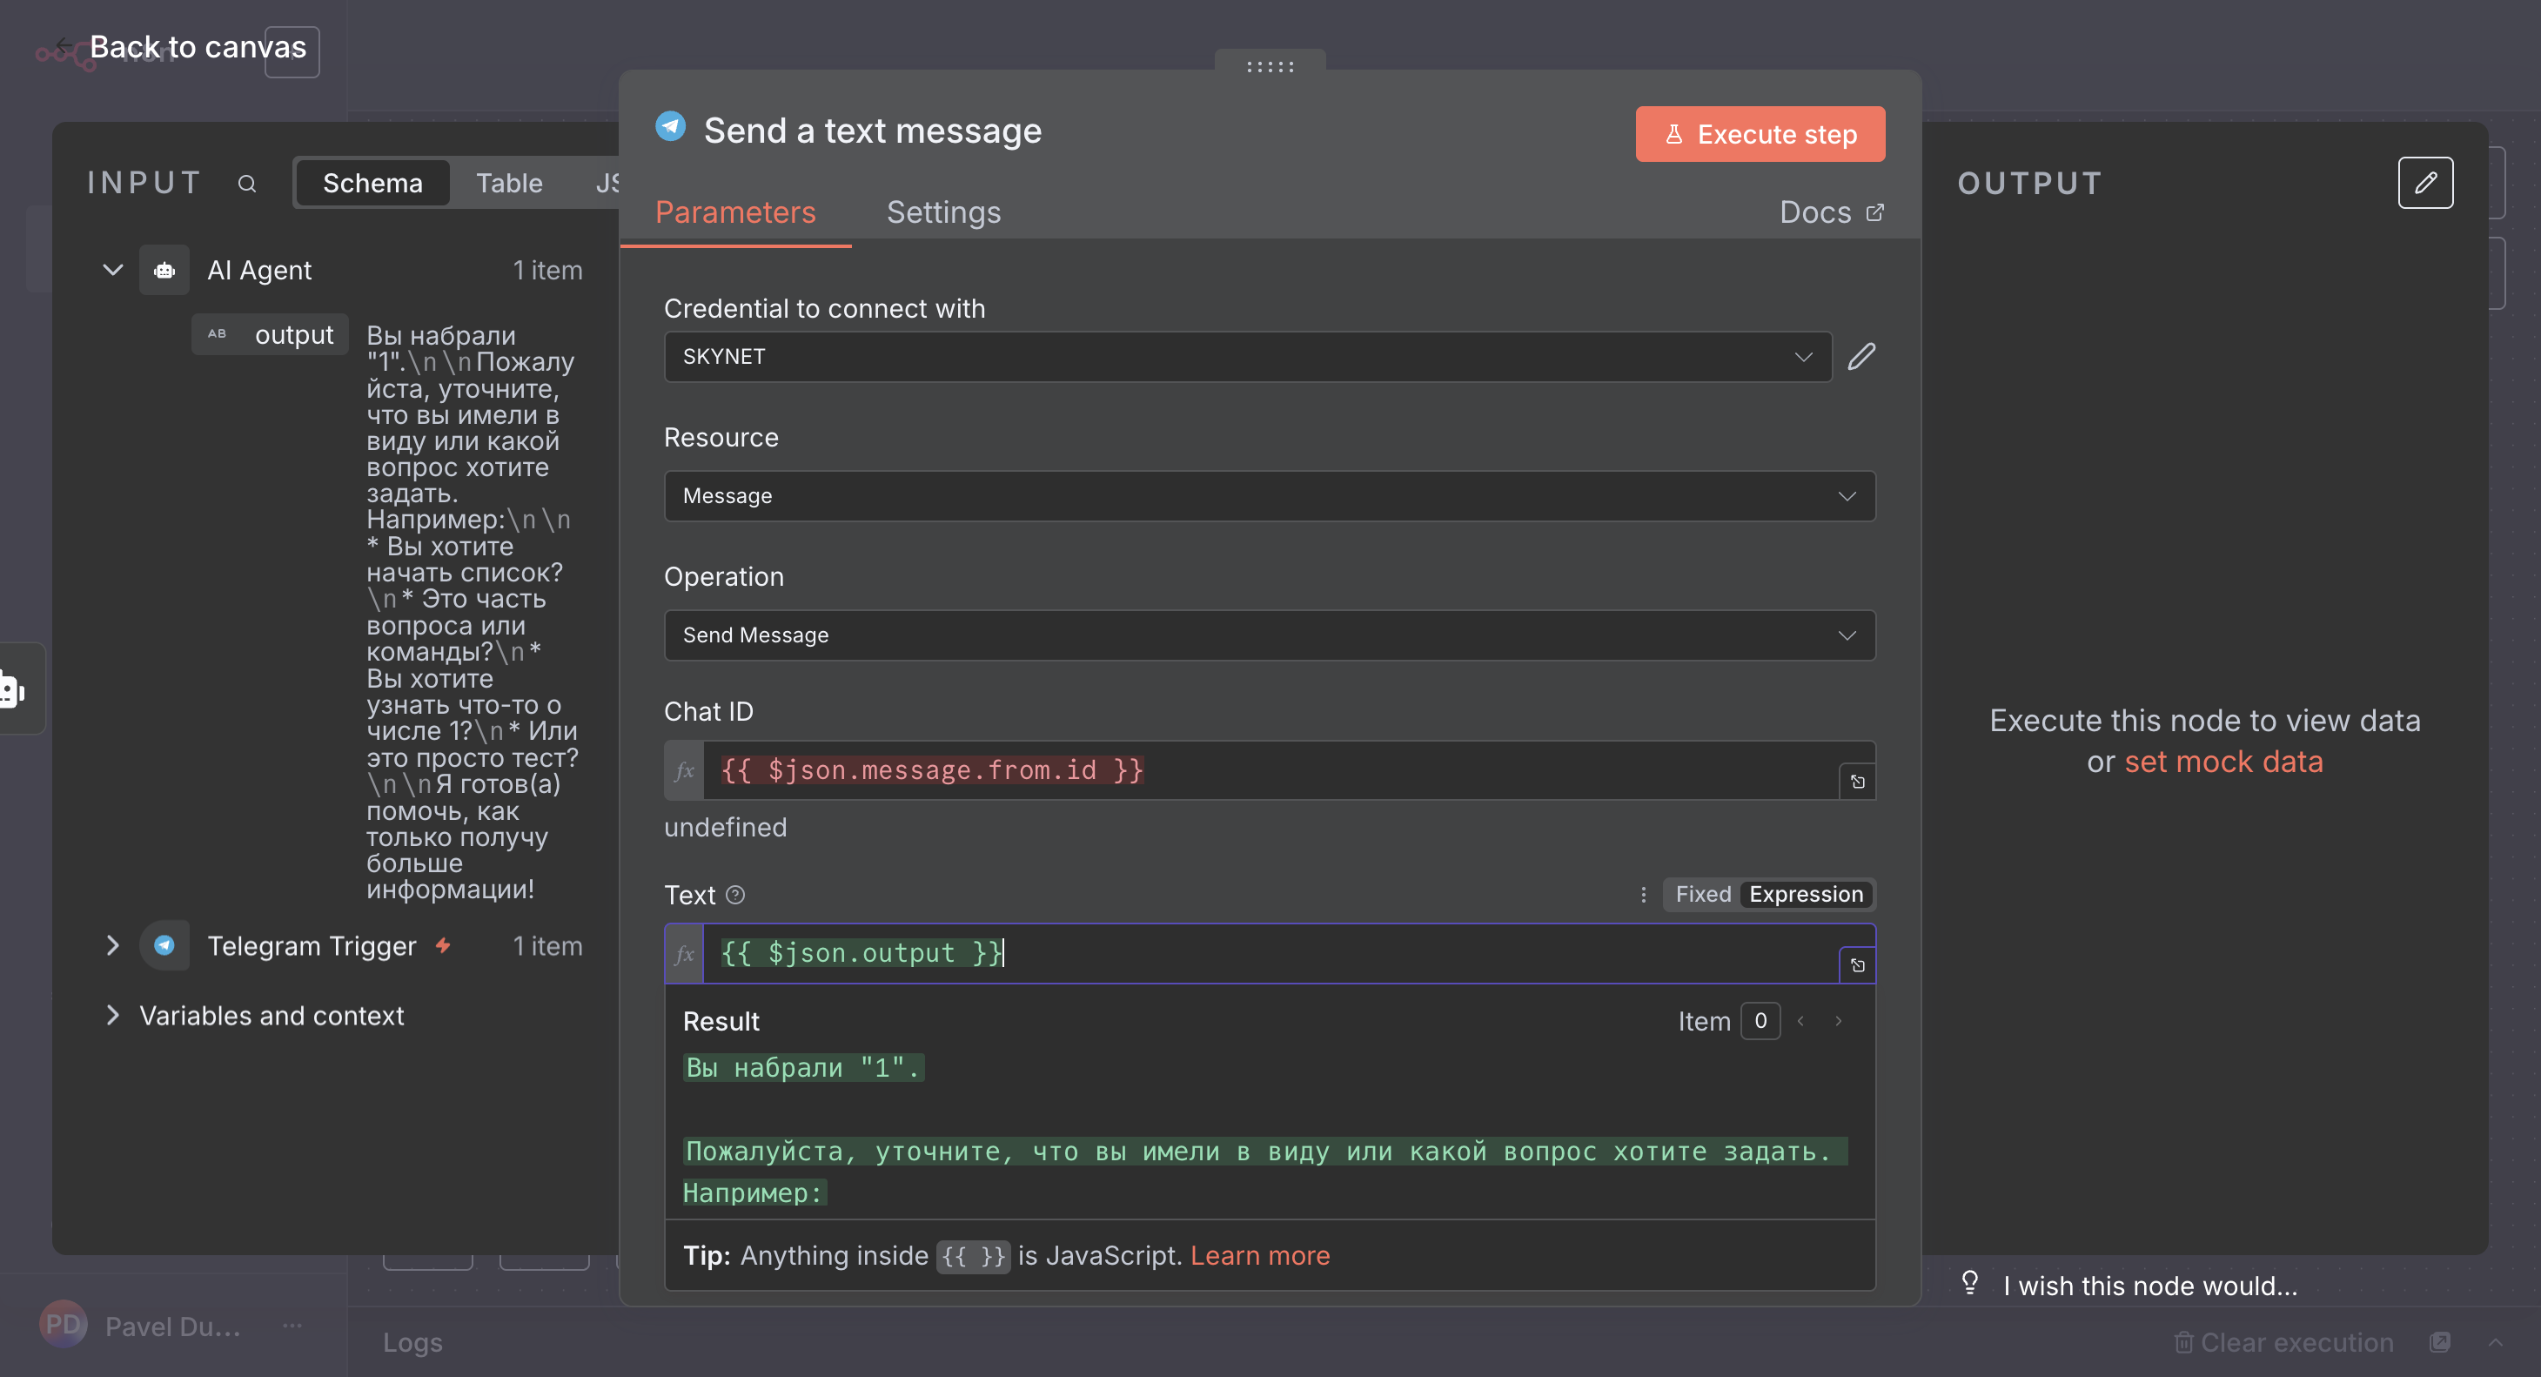Switch to the Settings tab

point(943,212)
